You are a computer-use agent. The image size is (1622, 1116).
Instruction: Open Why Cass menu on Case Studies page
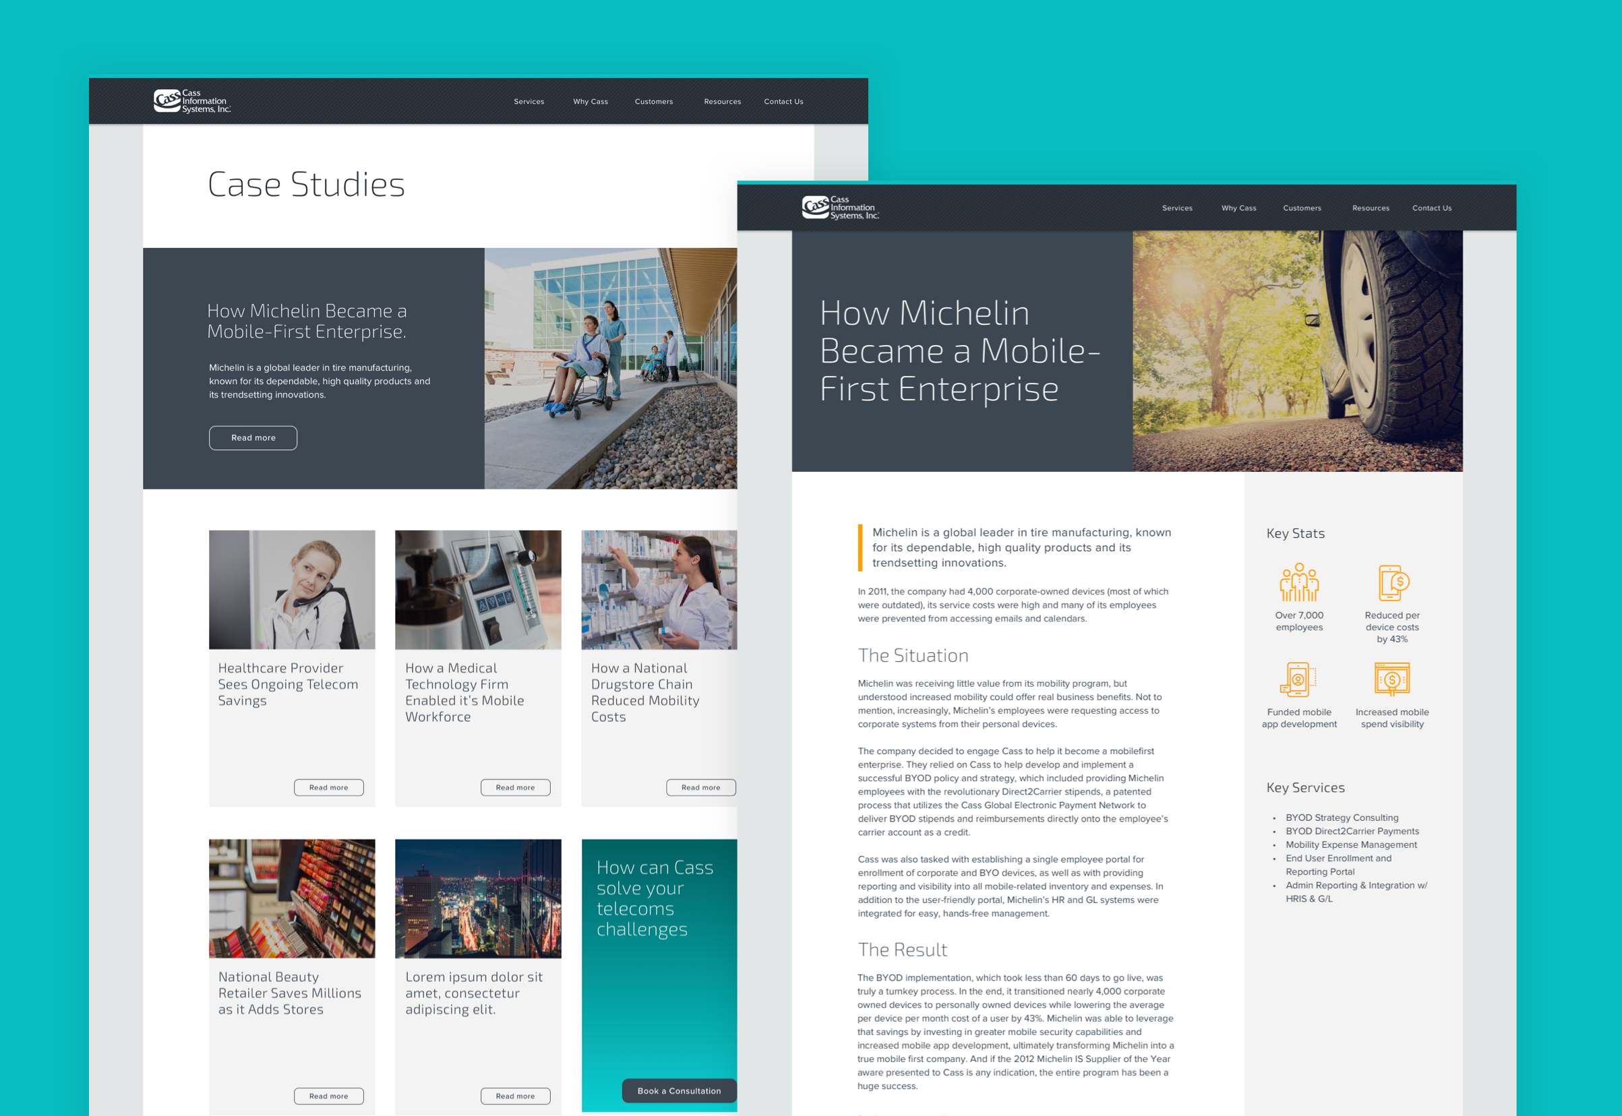point(591,101)
